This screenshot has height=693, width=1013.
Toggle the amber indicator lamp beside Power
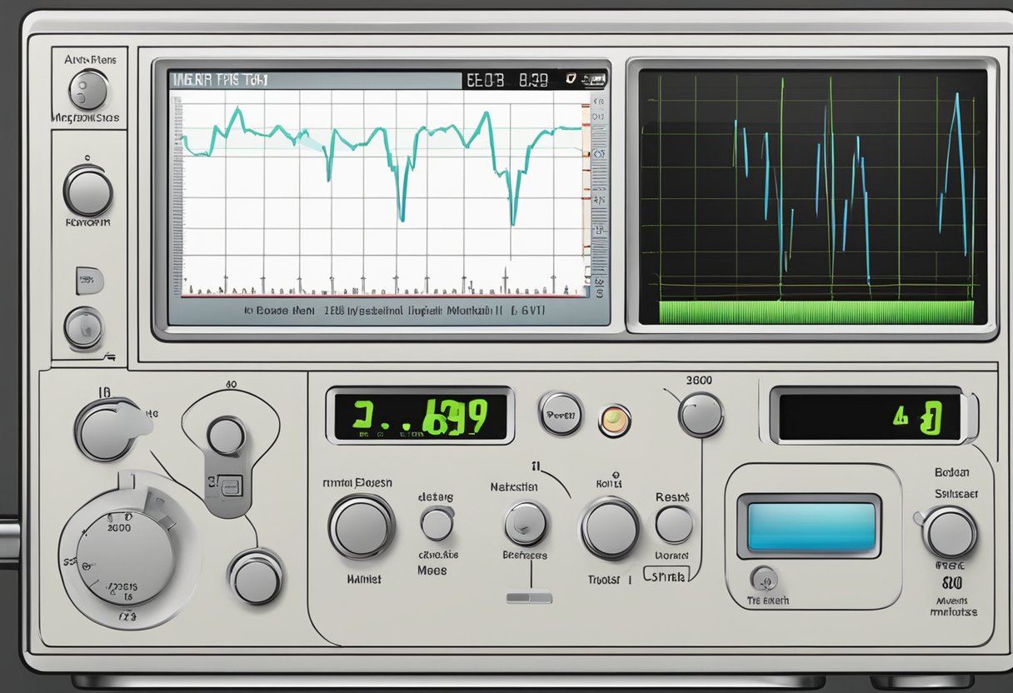[615, 421]
